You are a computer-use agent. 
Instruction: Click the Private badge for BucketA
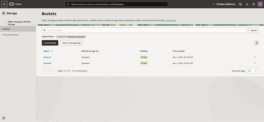click(x=144, y=57)
